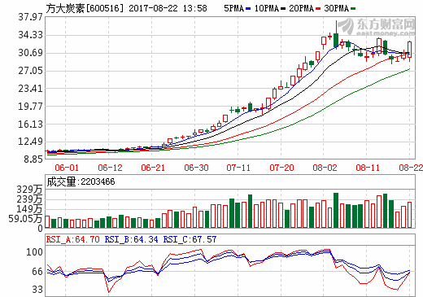Click the blue 5PMA legend color swatch
Screen dimensions: 423x297
(x=248, y=9)
